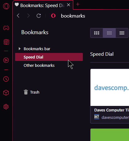Open the davescomp thumbnail preview

pyautogui.click(x=110, y=87)
